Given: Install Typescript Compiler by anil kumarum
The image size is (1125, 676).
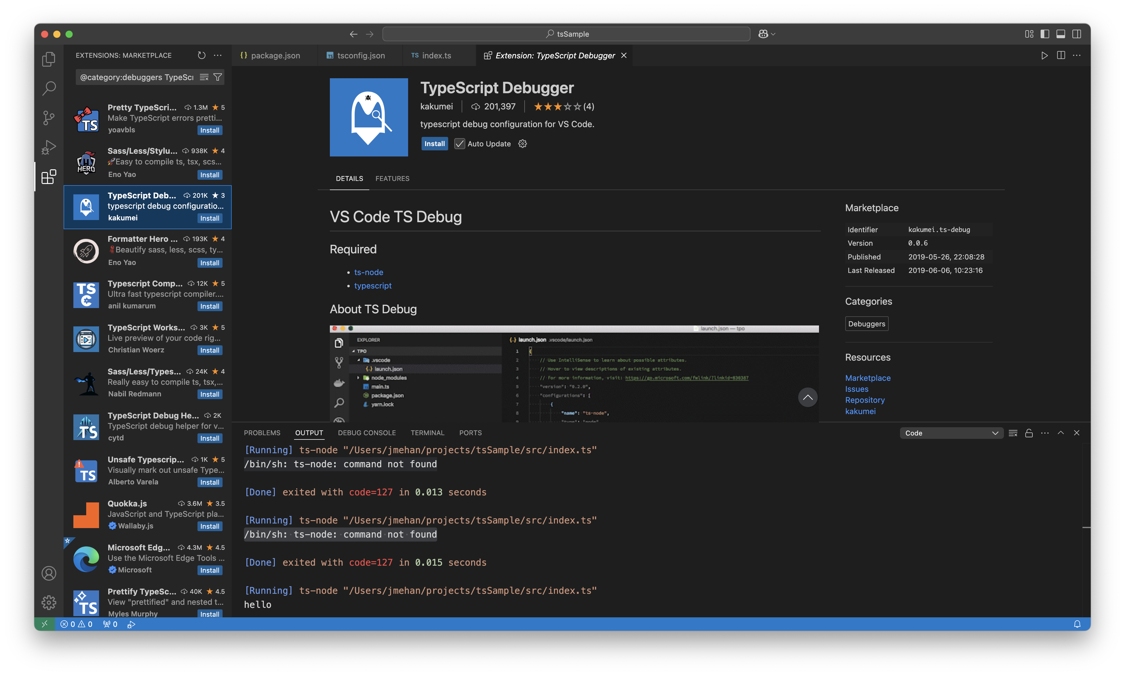Looking at the screenshot, I should coord(210,306).
